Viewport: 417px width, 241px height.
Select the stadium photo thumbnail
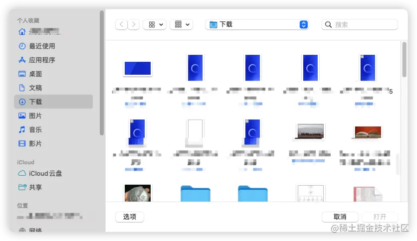[311, 131]
